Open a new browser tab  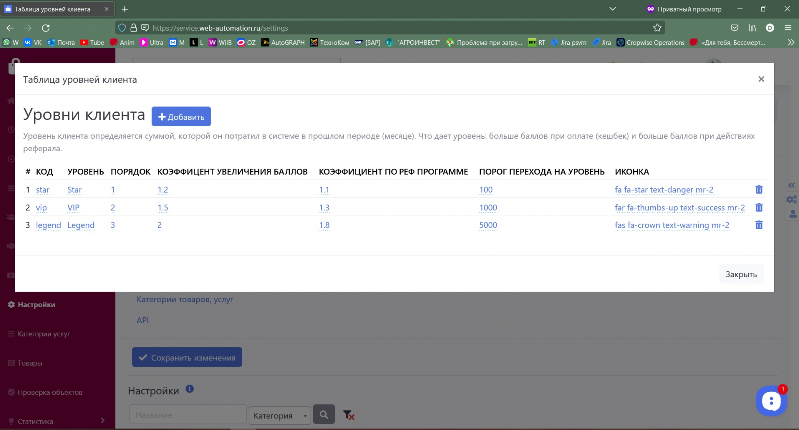125,9
